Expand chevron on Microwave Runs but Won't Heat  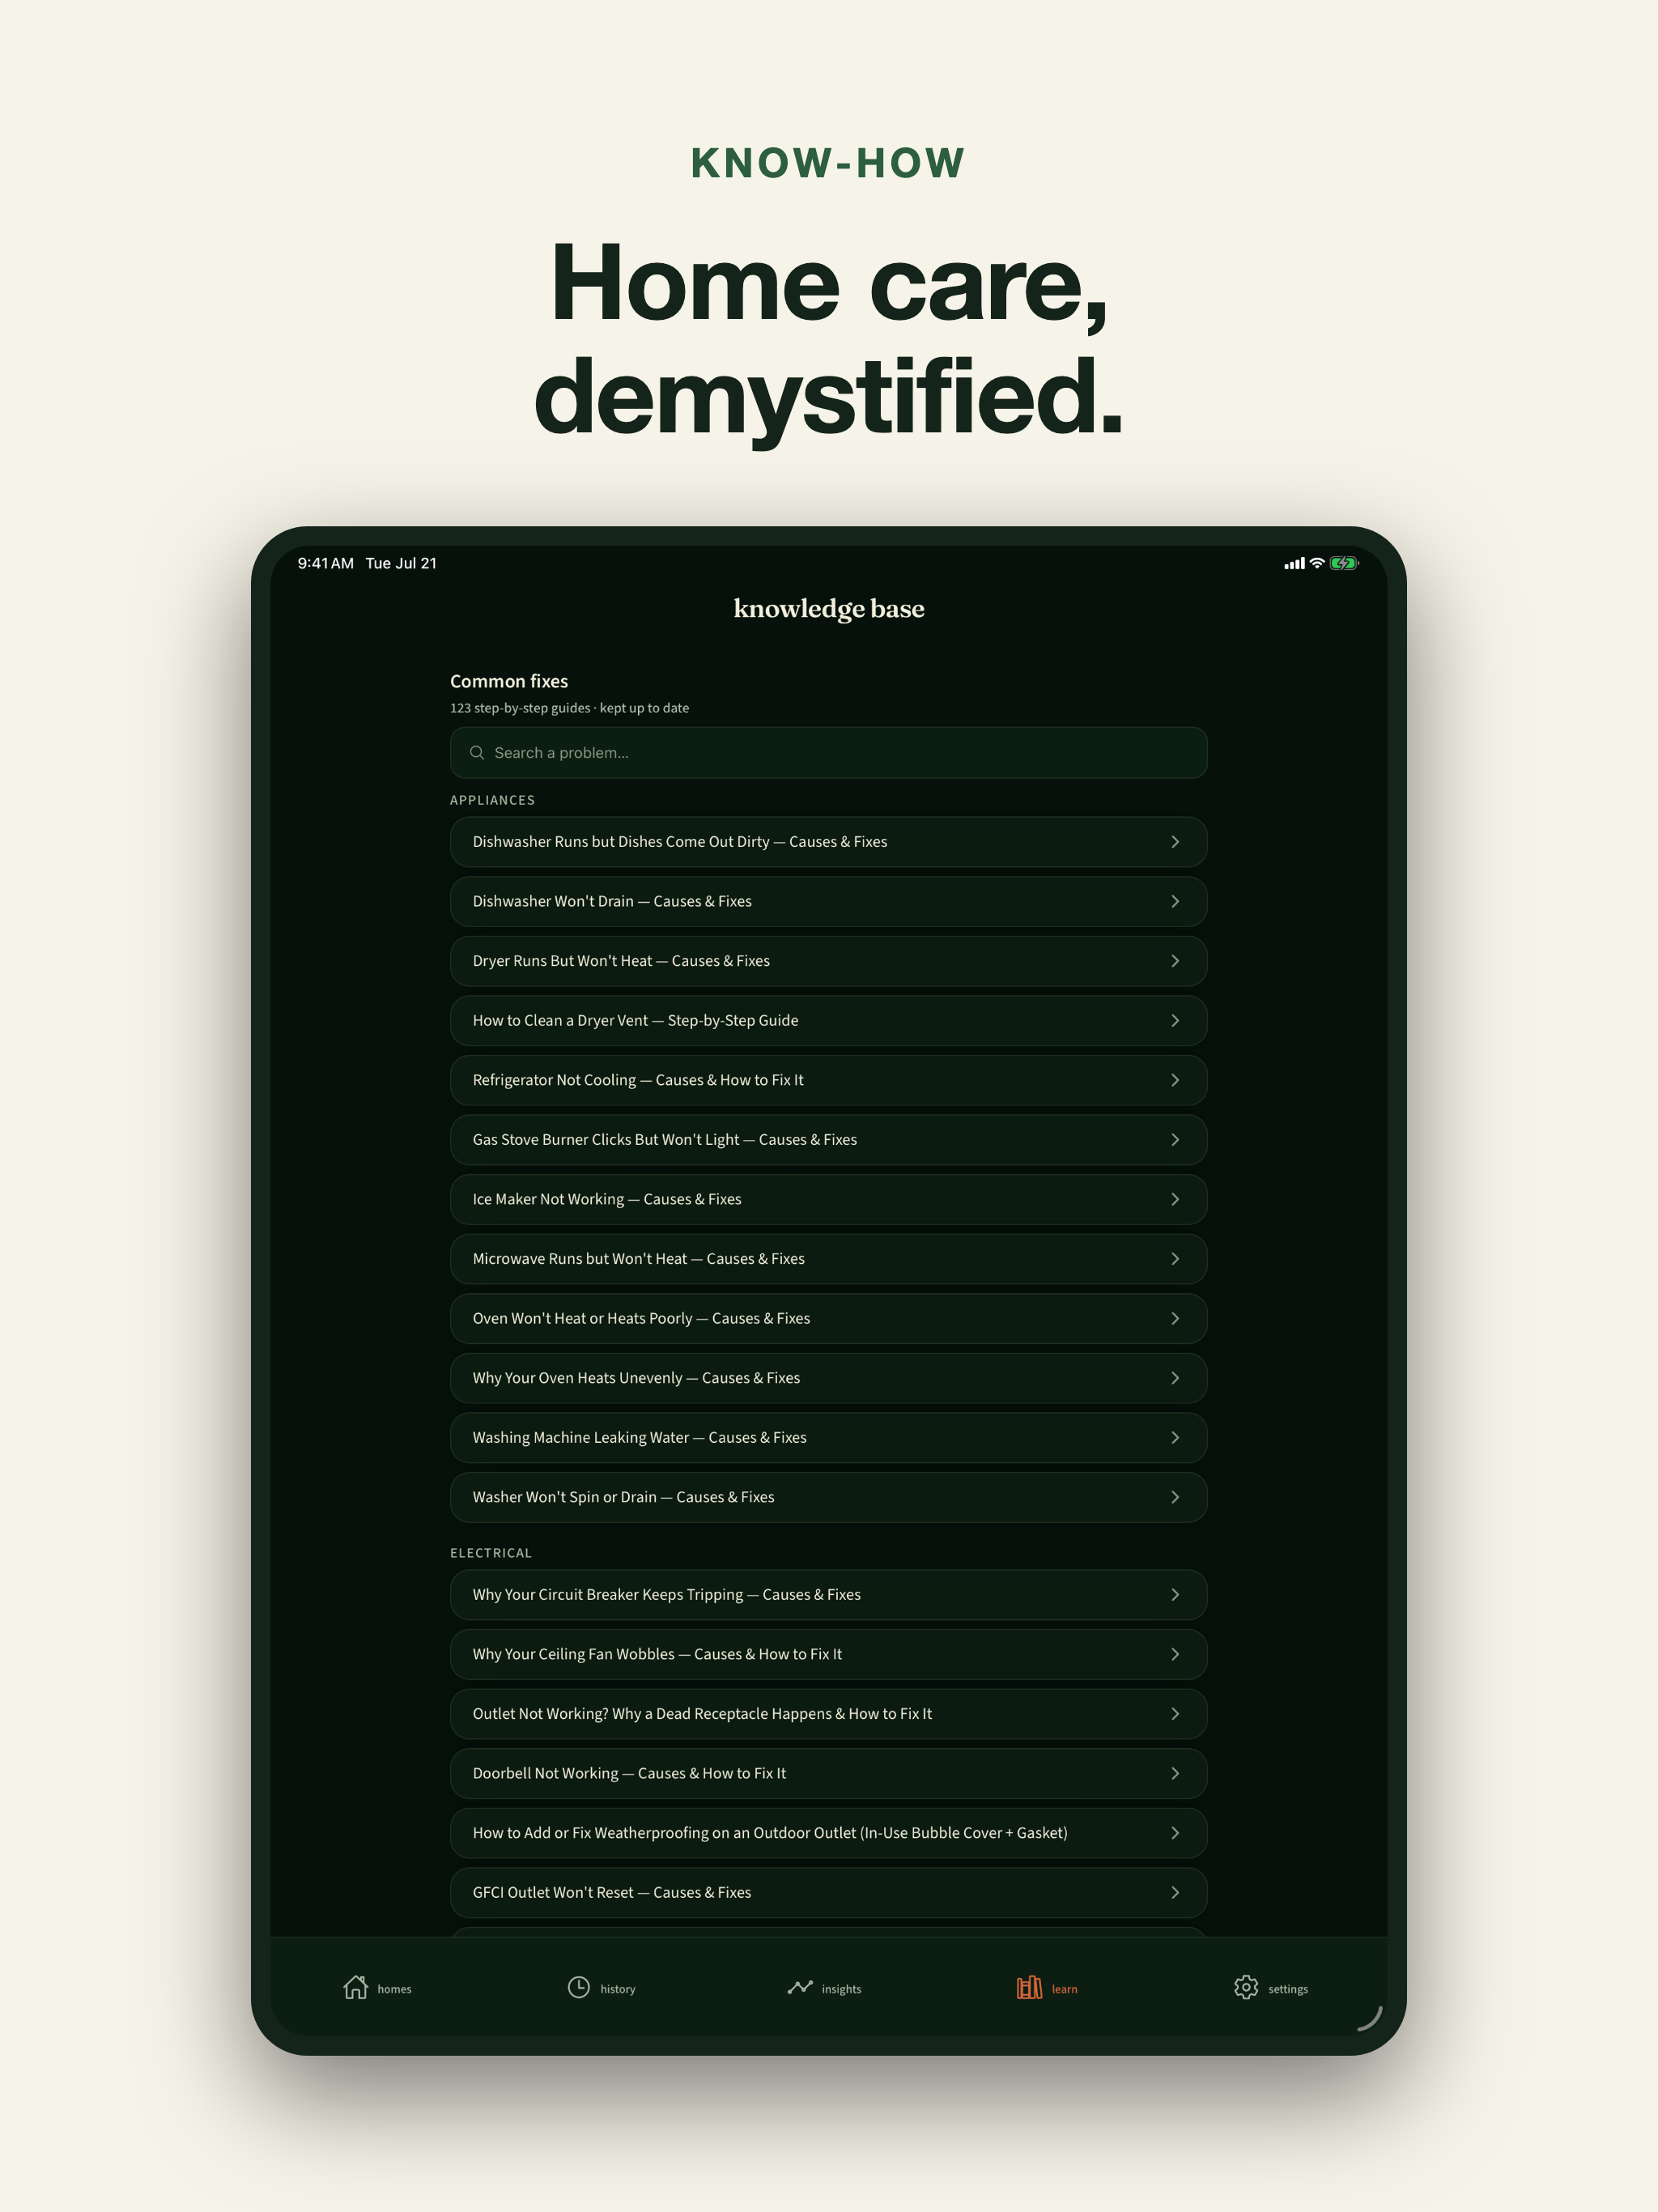pos(1175,1259)
